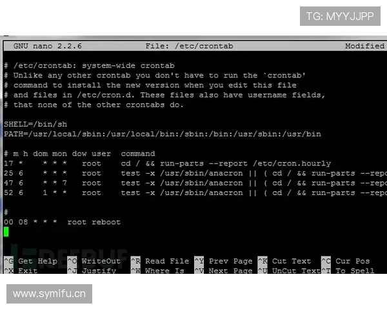
Task: Click the ^Y Prev Page shortcut
Action: click(223, 261)
